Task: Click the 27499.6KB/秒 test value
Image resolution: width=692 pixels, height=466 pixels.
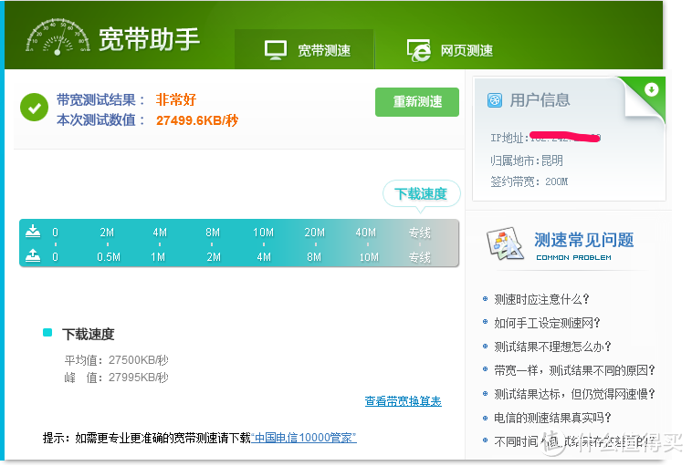Action: pos(197,120)
